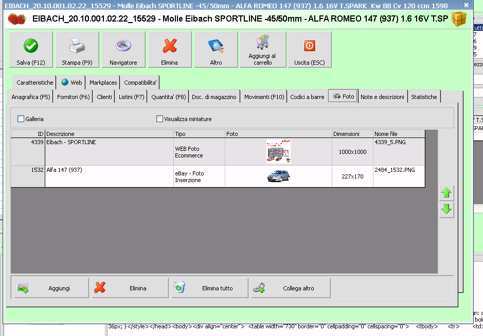Click the strawberry icon in header
Screen dimensions: 483x336
[16, 19]
